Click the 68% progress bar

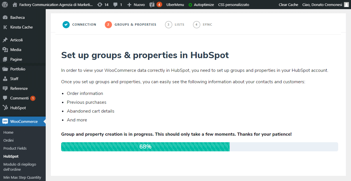coord(200,147)
